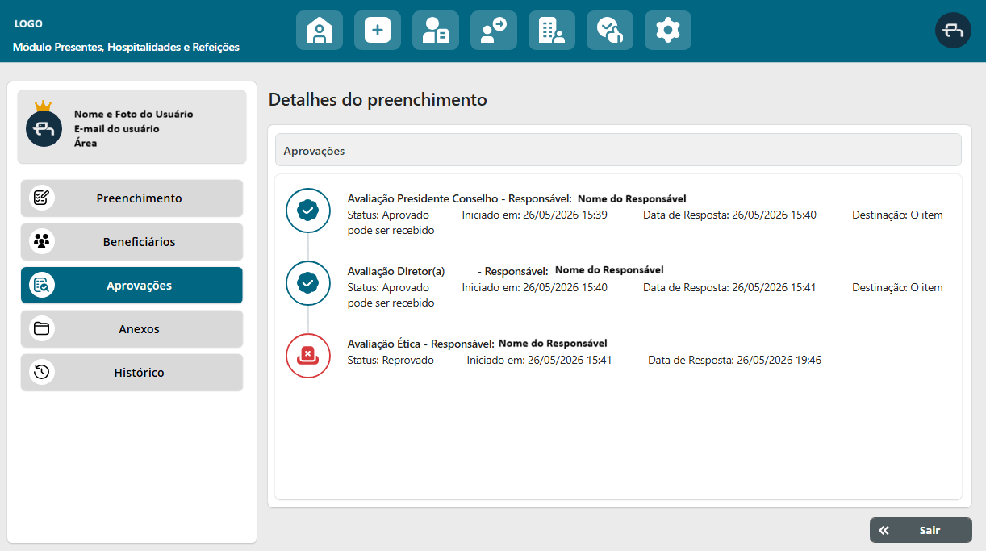Click the E-mail do usuário text
Screen dimensions: 986x551
[116, 128]
